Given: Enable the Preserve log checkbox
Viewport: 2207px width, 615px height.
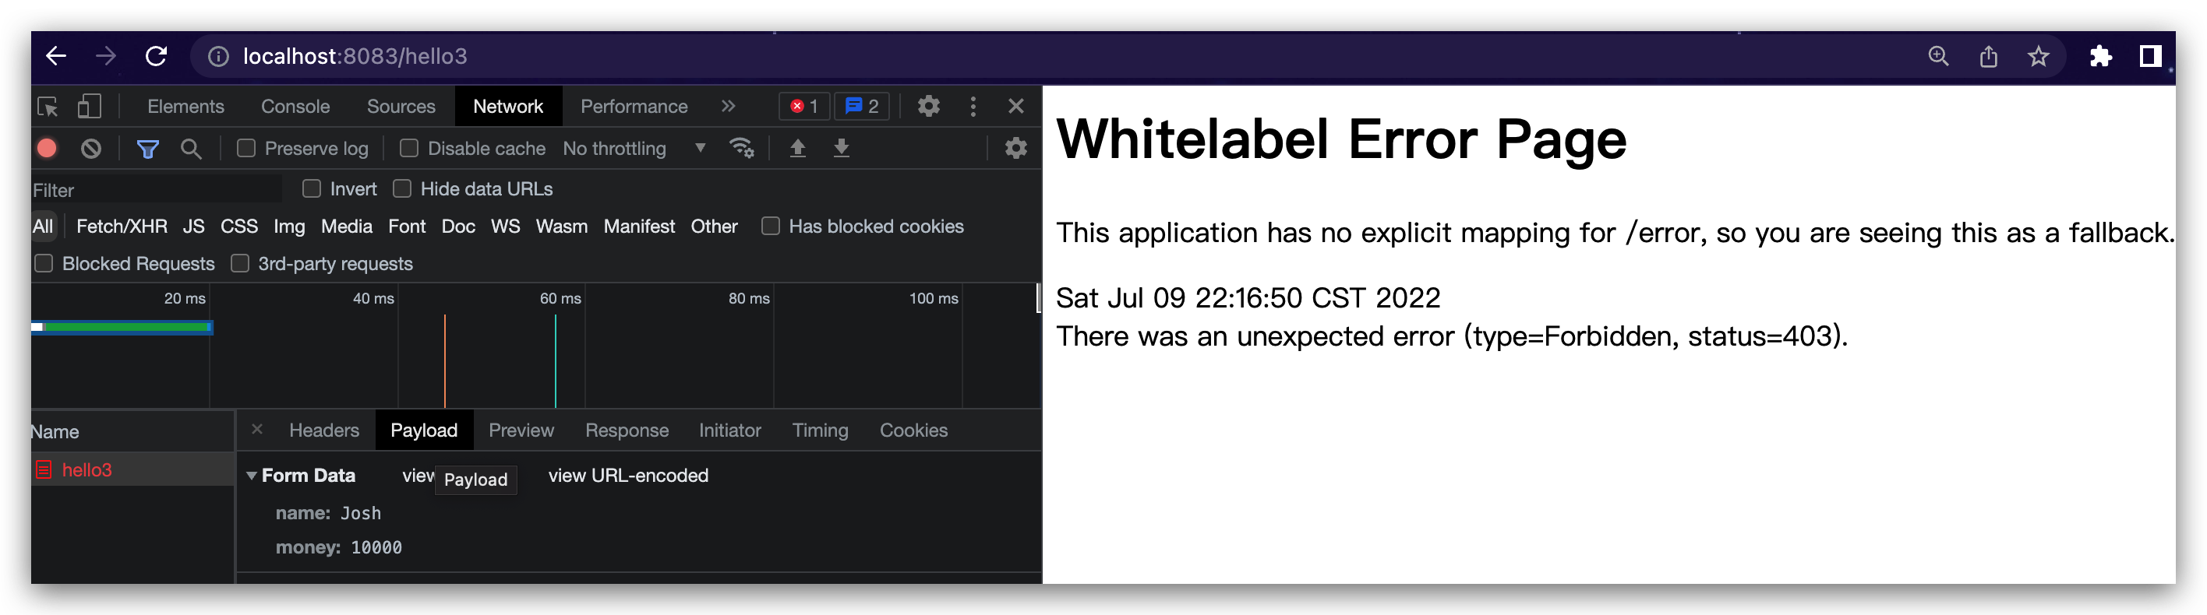Looking at the screenshot, I should pyautogui.click(x=247, y=149).
